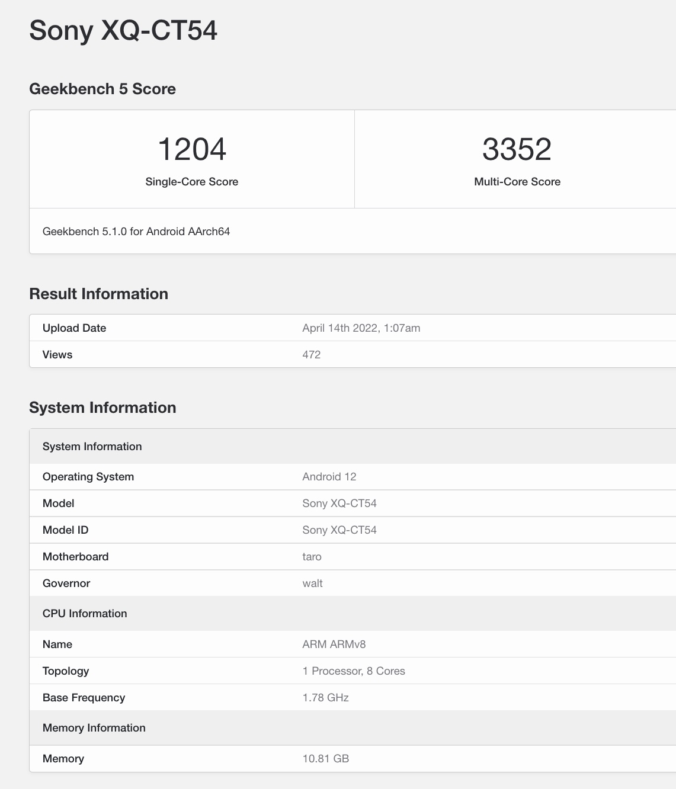The width and height of the screenshot is (676, 789).
Task: Click the Upload Date row label
Action: pos(75,328)
